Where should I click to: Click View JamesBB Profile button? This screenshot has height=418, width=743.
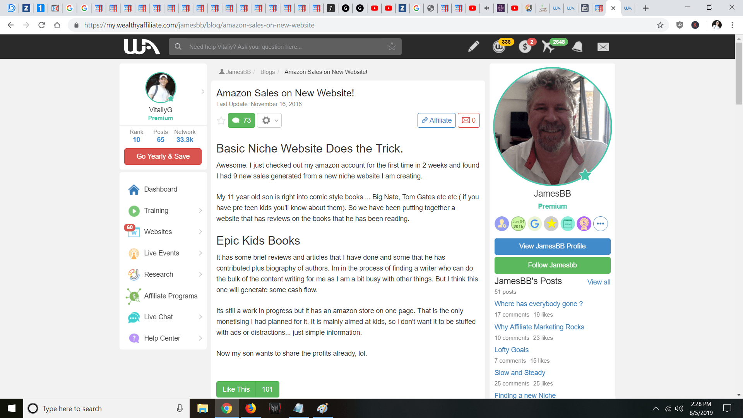[552, 246]
